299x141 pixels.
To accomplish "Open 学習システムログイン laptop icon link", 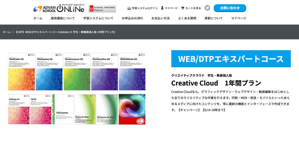I will pyautogui.click(x=143, y=8).
